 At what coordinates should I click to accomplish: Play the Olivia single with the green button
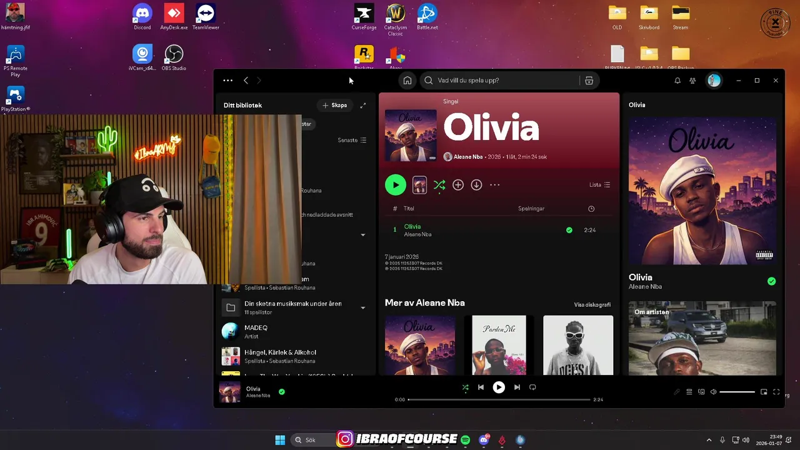395,185
